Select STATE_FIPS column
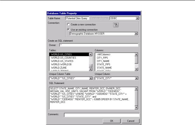The height and width of the screenshot is (125, 195). [x=115, y=64]
